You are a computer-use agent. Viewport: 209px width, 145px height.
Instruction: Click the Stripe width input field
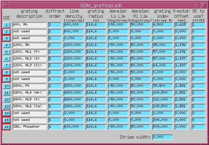tap(163, 137)
